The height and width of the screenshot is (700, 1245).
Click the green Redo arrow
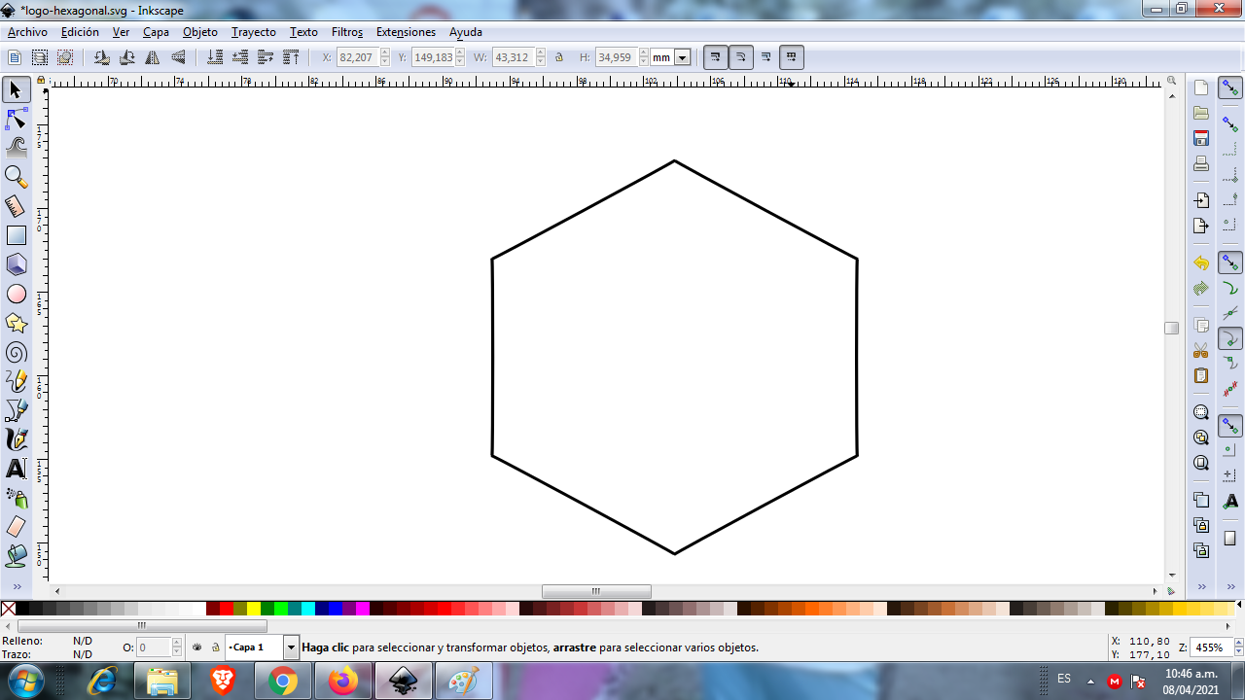[x=1201, y=289]
